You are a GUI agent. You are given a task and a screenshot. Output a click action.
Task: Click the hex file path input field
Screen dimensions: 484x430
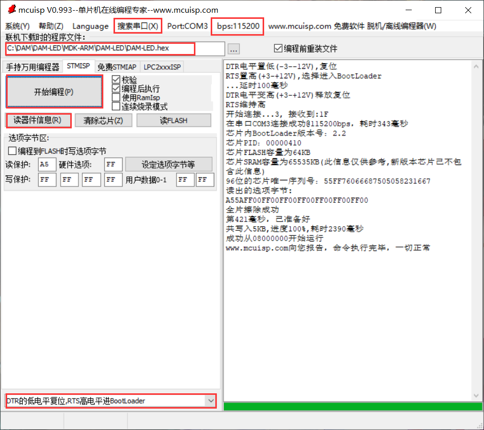115,48
